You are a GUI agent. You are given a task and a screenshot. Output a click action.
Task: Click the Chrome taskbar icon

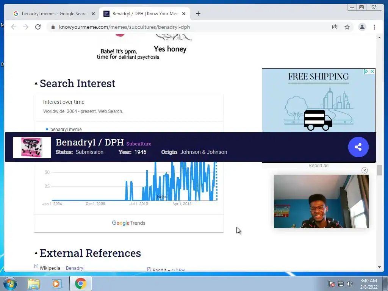click(x=80, y=283)
